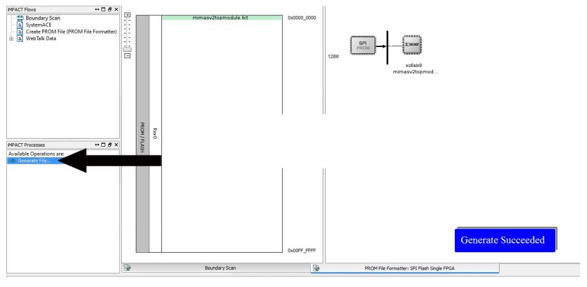
Task: Float the iMPACT Processes panel
Action: (x=110, y=145)
